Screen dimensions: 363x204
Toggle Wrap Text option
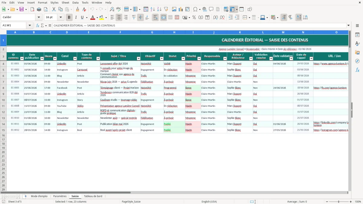click(x=155, y=18)
